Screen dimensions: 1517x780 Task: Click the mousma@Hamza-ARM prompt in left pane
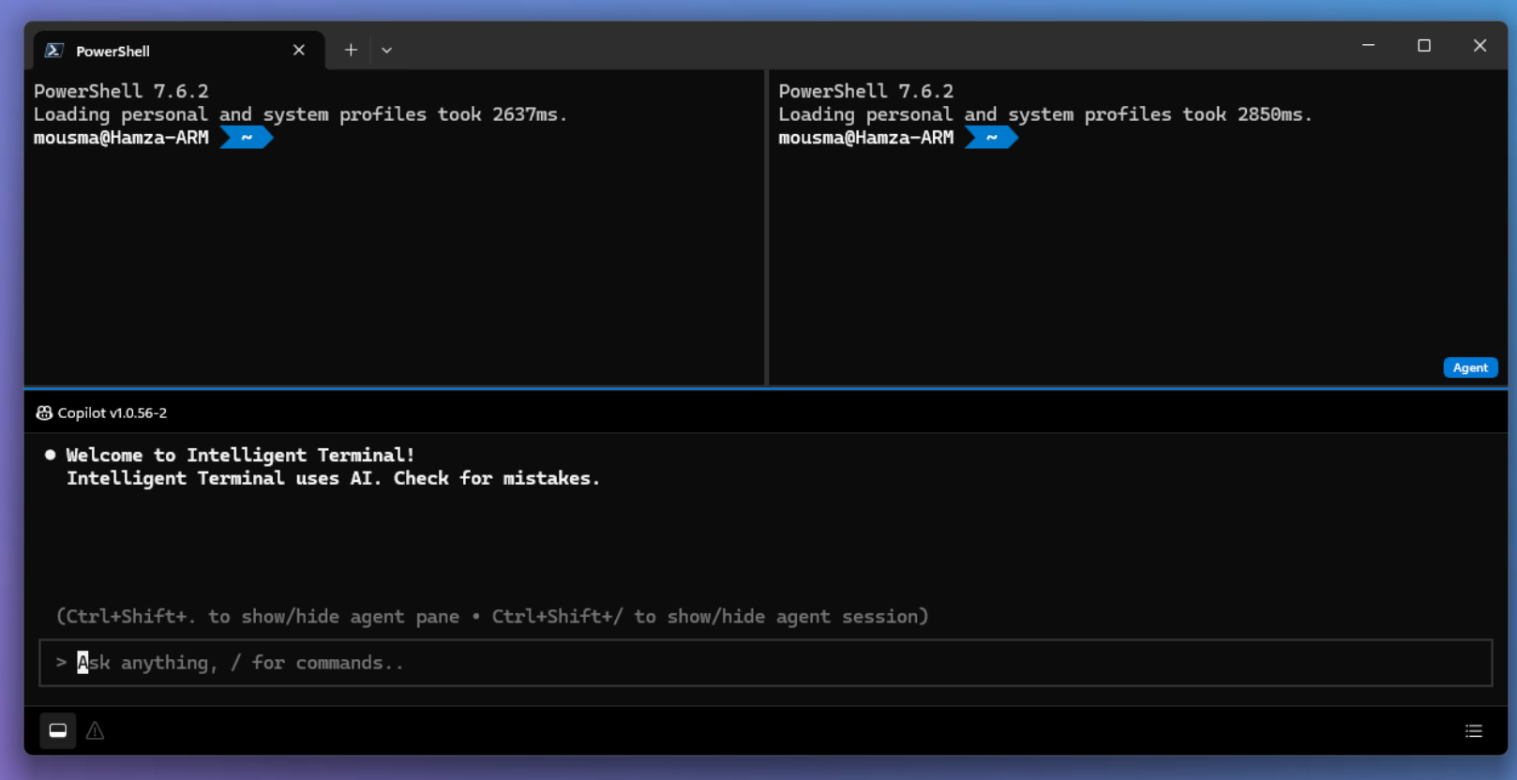(x=121, y=138)
